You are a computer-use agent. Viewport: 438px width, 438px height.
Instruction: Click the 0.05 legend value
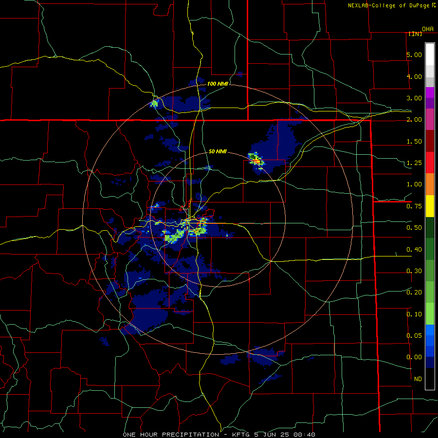click(x=414, y=336)
